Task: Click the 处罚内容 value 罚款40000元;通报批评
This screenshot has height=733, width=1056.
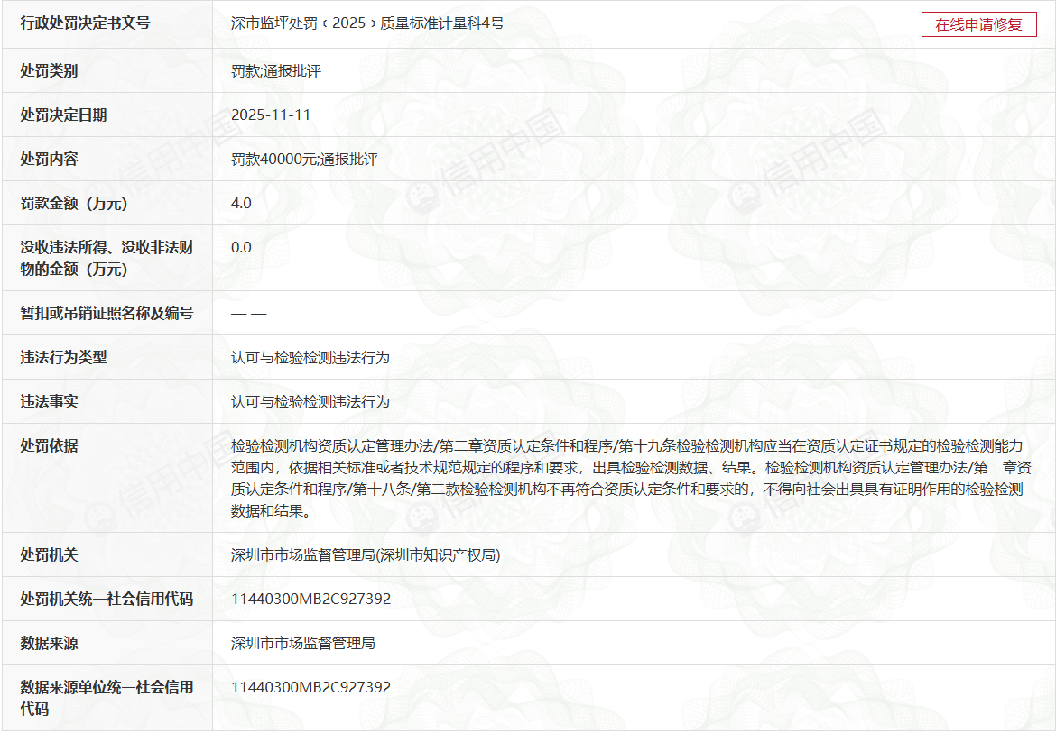Action: (x=304, y=159)
